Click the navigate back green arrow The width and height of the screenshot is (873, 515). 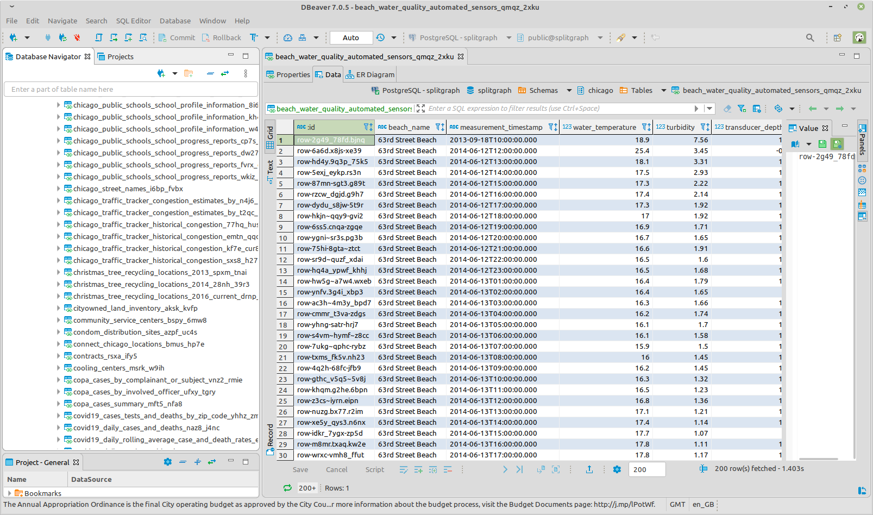coord(813,109)
